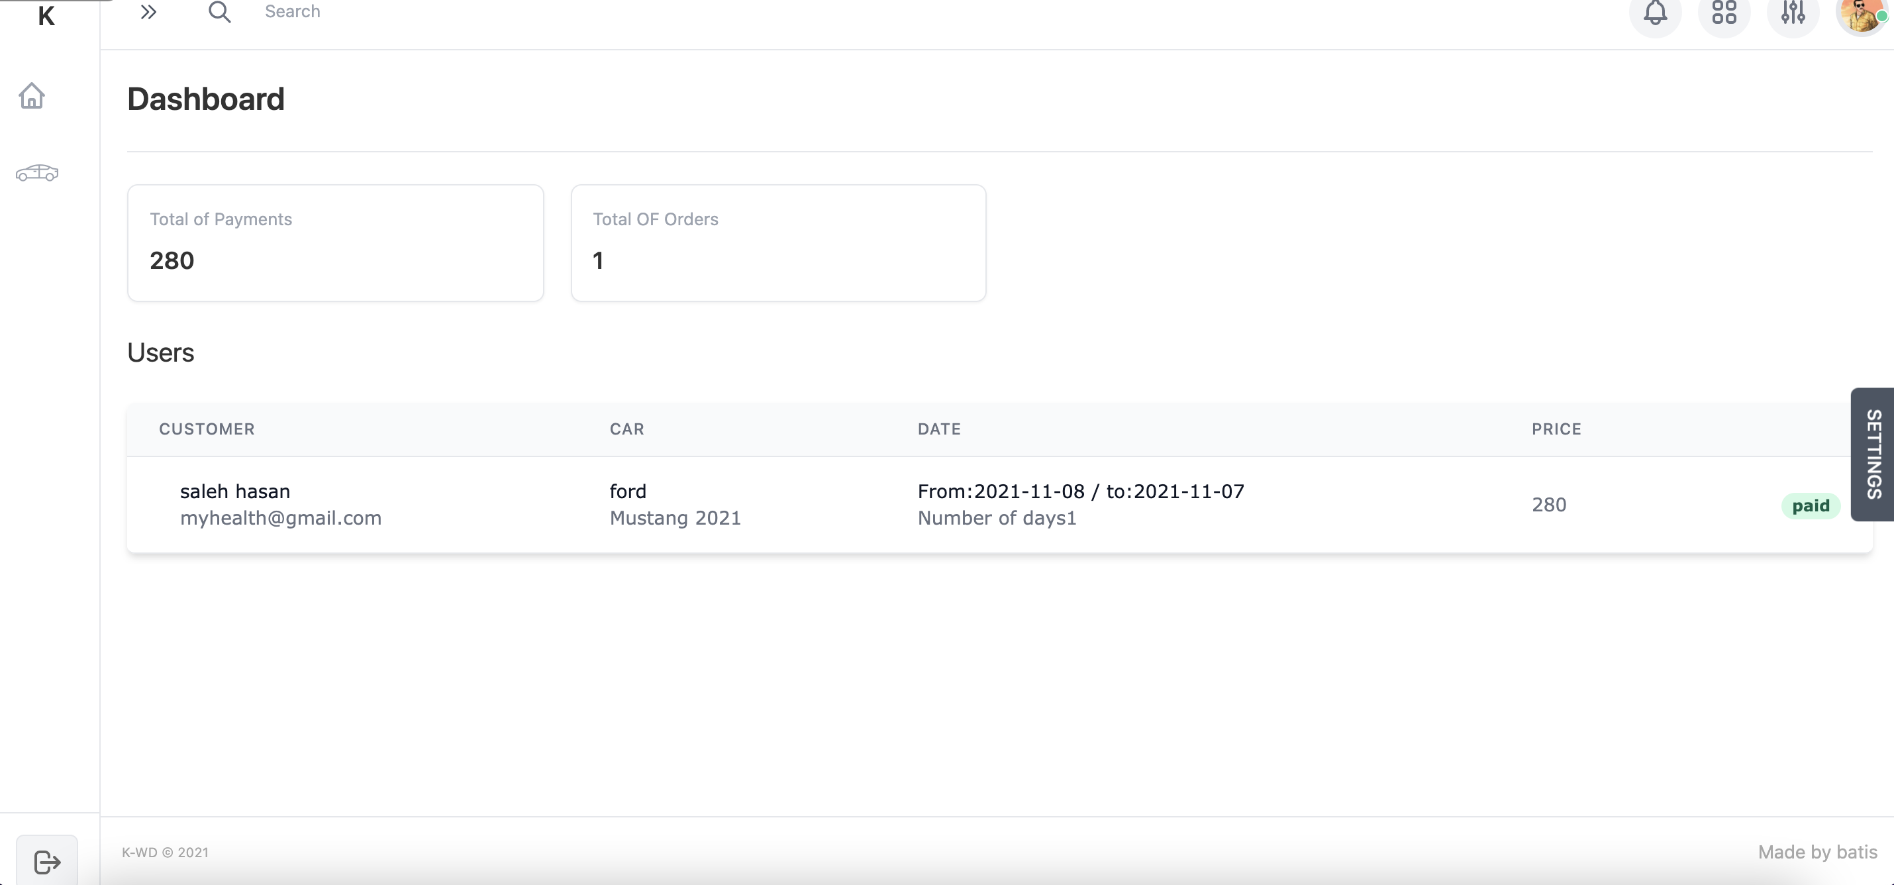Open the filter sliders icon
The width and height of the screenshot is (1894, 885).
pyautogui.click(x=1793, y=13)
